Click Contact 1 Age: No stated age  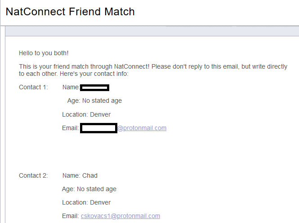pyautogui.click(x=94, y=101)
